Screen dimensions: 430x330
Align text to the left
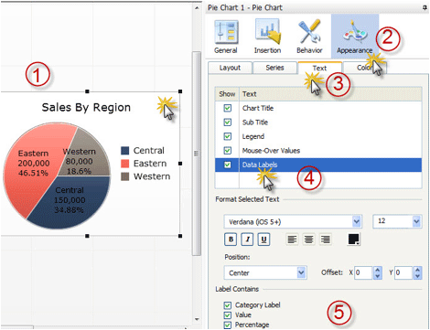tap(292, 240)
